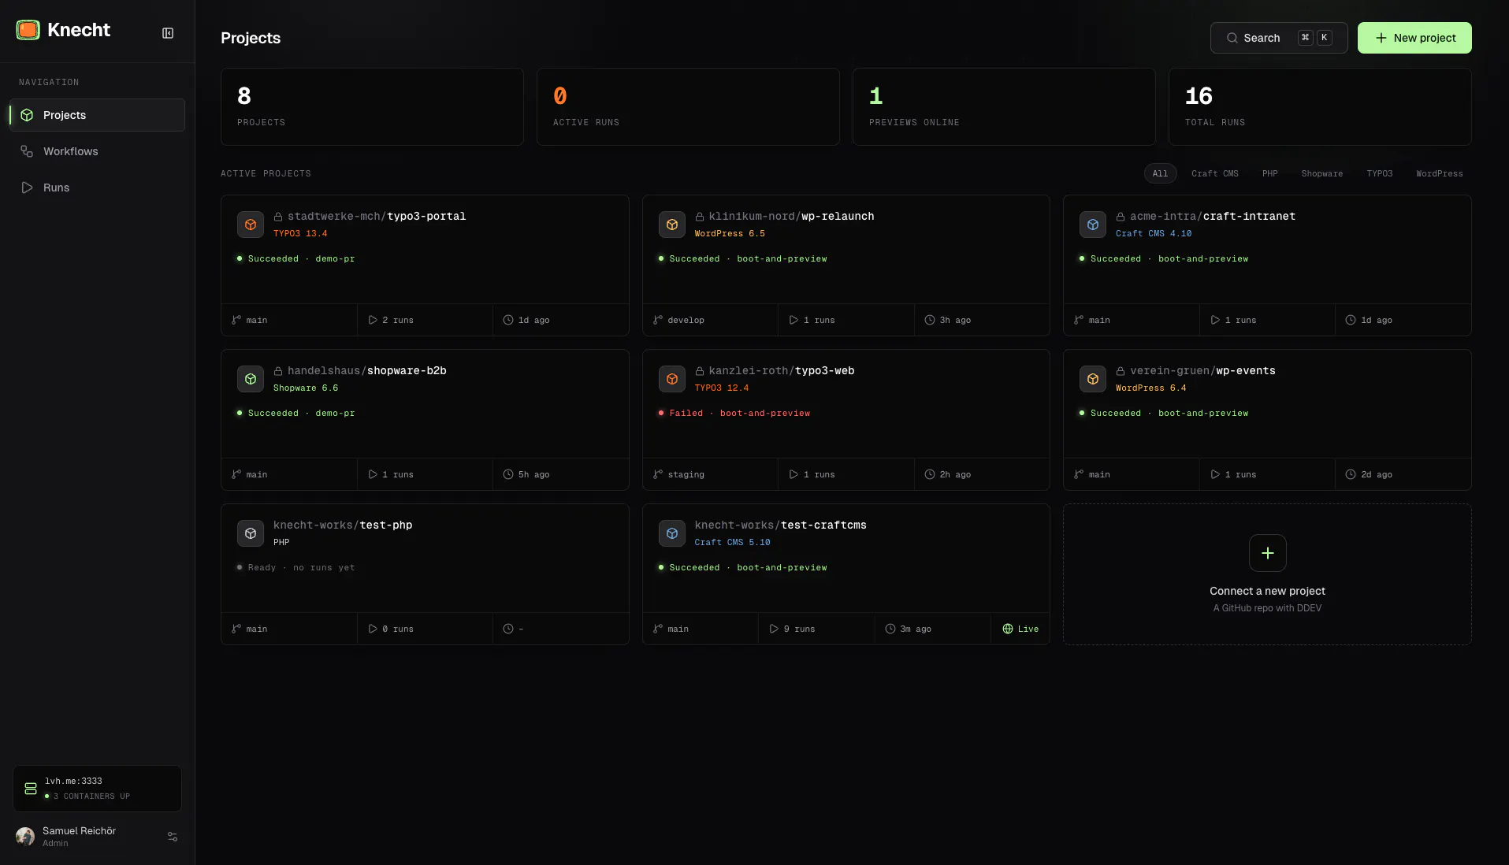1509x865 pixels.
Task: Open kanzlei-roth/typo3-web project title
Action: point(782,370)
